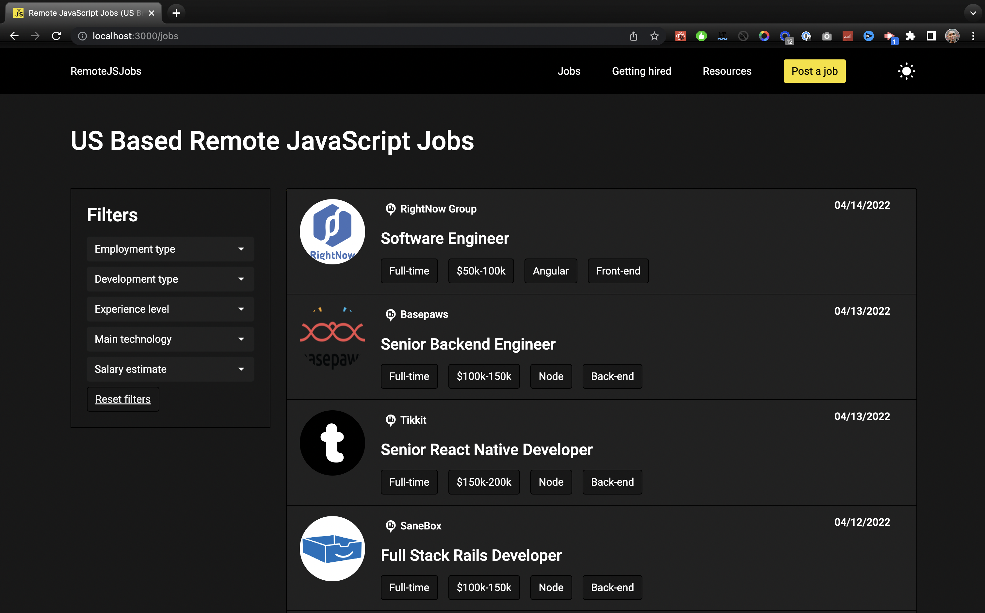Open Senior React Native Developer listing

pyautogui.click(x=486, y=449)
